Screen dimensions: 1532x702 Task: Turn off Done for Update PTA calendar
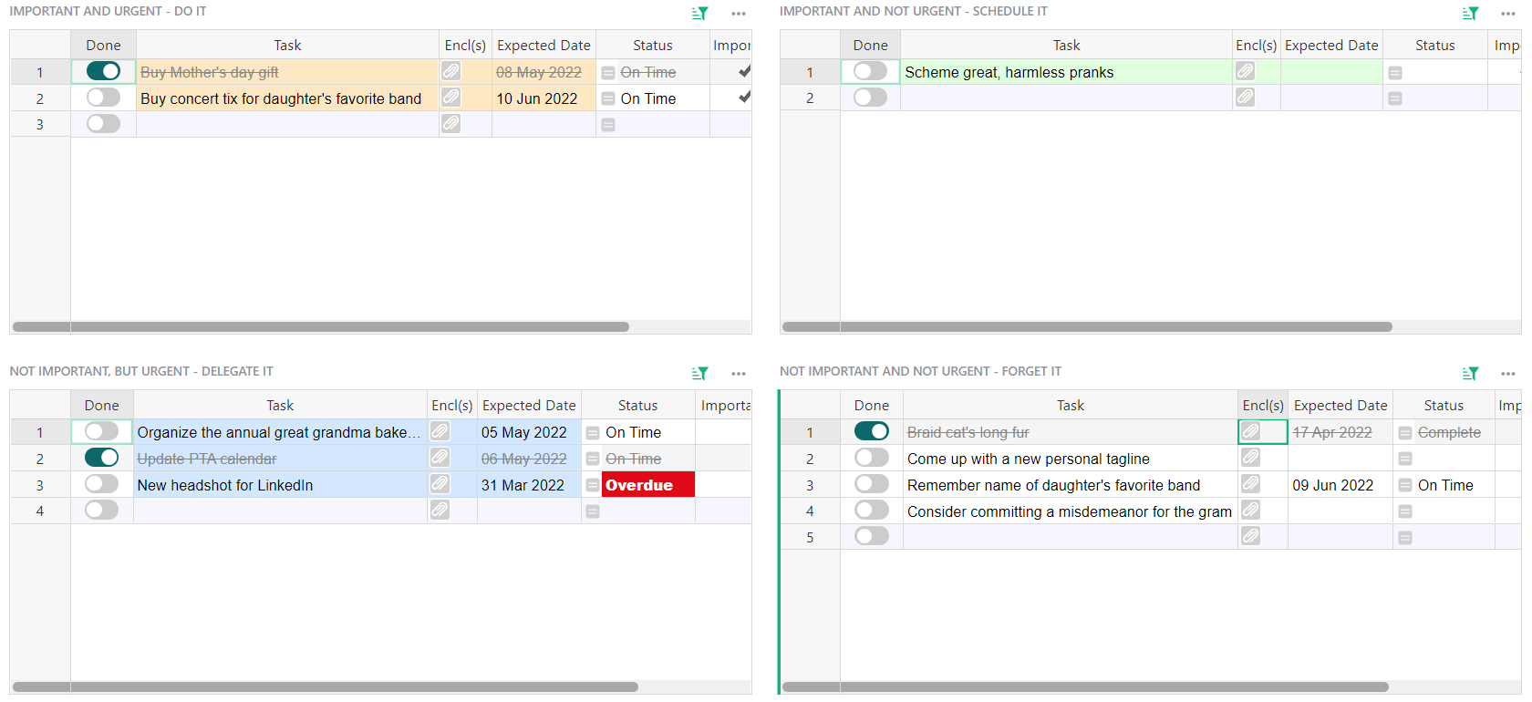coord(101,458)
